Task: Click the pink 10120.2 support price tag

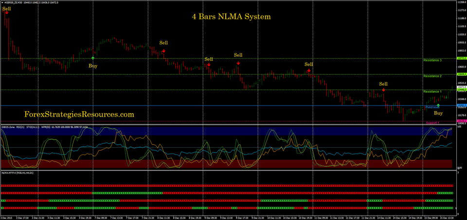Action: (x=461, y=121)
